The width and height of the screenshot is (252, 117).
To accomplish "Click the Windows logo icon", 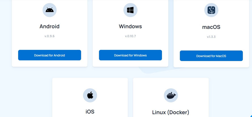I will pyautogui.click(x=130, y=10).
